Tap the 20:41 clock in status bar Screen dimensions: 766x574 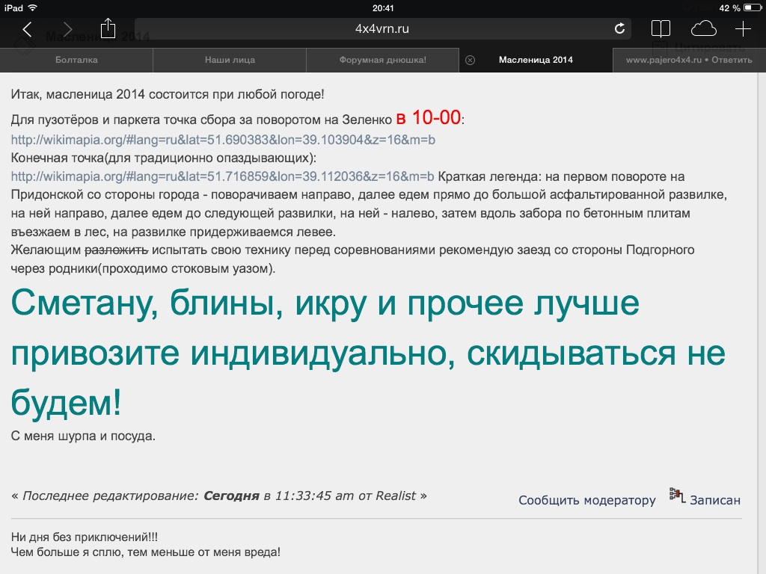pos(382,7)
